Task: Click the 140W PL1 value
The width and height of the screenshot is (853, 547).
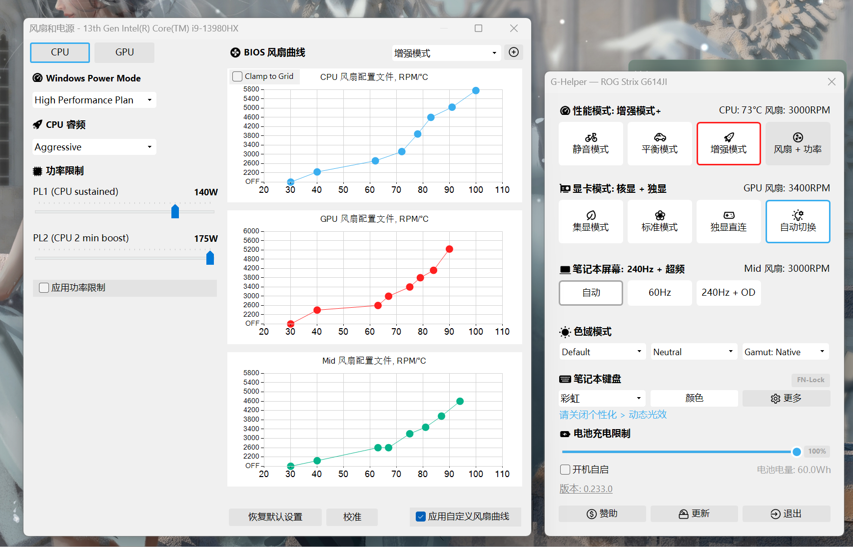Action: pos(206,192)
